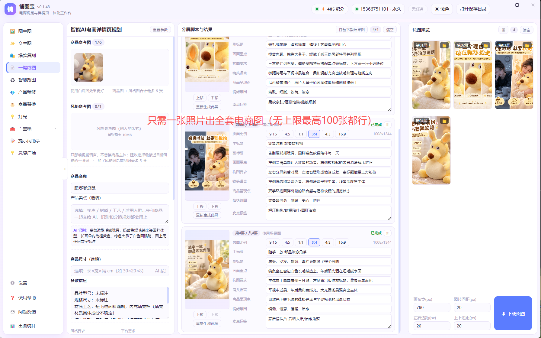Select the 产品精修 diamond icon
Image resolution: width=541 pixels, height=338 pixels.
pos(12,92)
